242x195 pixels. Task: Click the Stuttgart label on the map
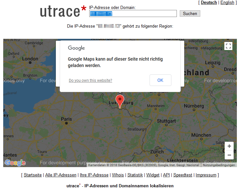pyautogui.click(x=166, y=121)
